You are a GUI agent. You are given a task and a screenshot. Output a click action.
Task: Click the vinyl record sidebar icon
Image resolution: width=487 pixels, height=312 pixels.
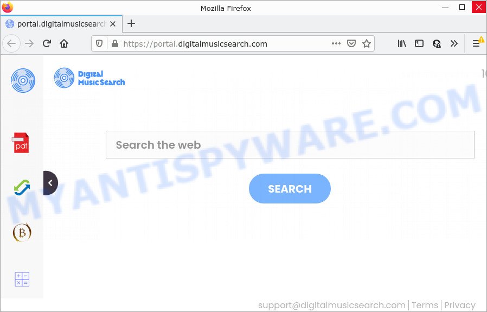click(23, 80)
